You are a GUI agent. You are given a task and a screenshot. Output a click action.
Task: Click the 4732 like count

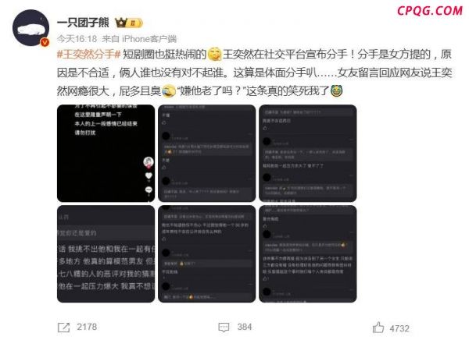tap(399, 328)
